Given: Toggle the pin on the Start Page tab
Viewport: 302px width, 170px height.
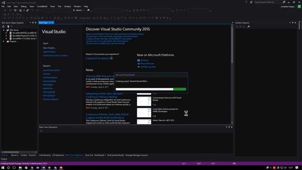Looking at the screenshot, I should coord(50,23).
